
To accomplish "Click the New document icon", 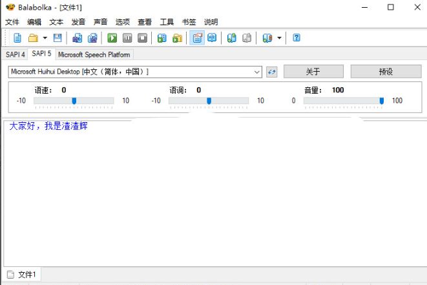I will point(17,38).
